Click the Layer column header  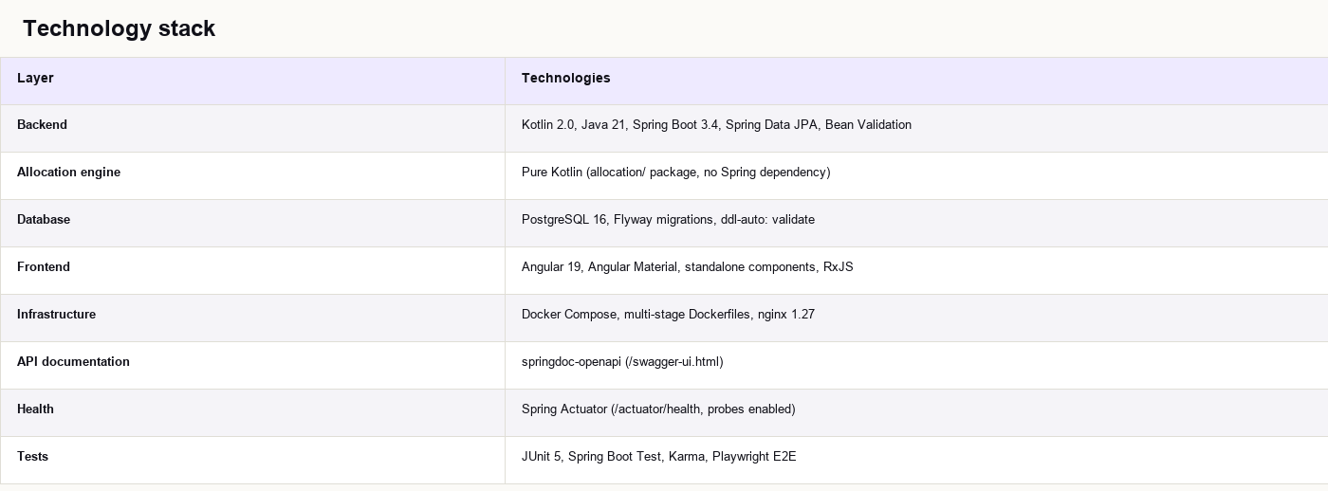point(252,81)
